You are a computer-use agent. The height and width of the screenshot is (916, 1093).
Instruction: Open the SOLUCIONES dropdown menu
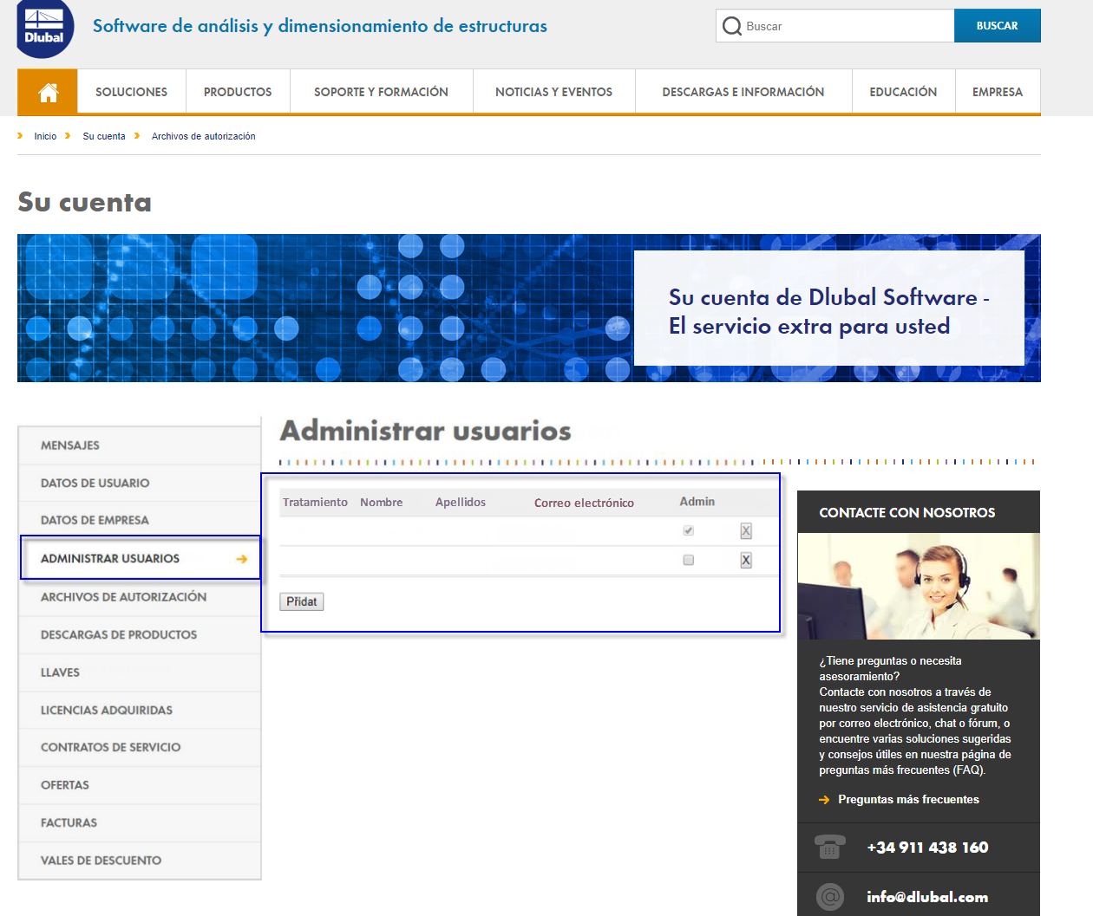click(131, 91)
